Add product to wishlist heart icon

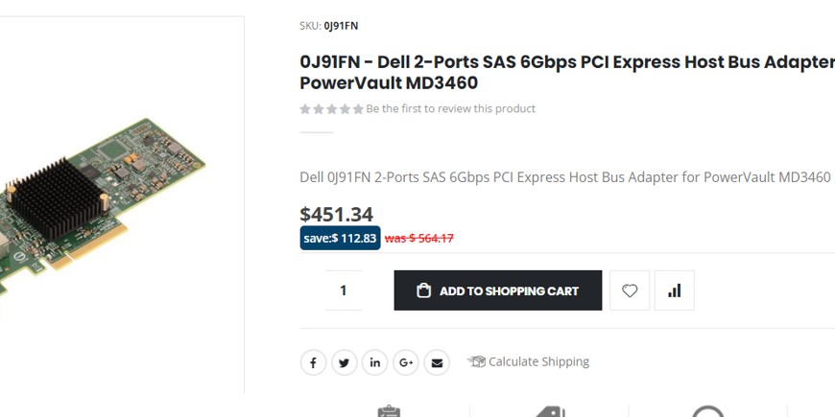pyautogui.click(x=630, y=290)
